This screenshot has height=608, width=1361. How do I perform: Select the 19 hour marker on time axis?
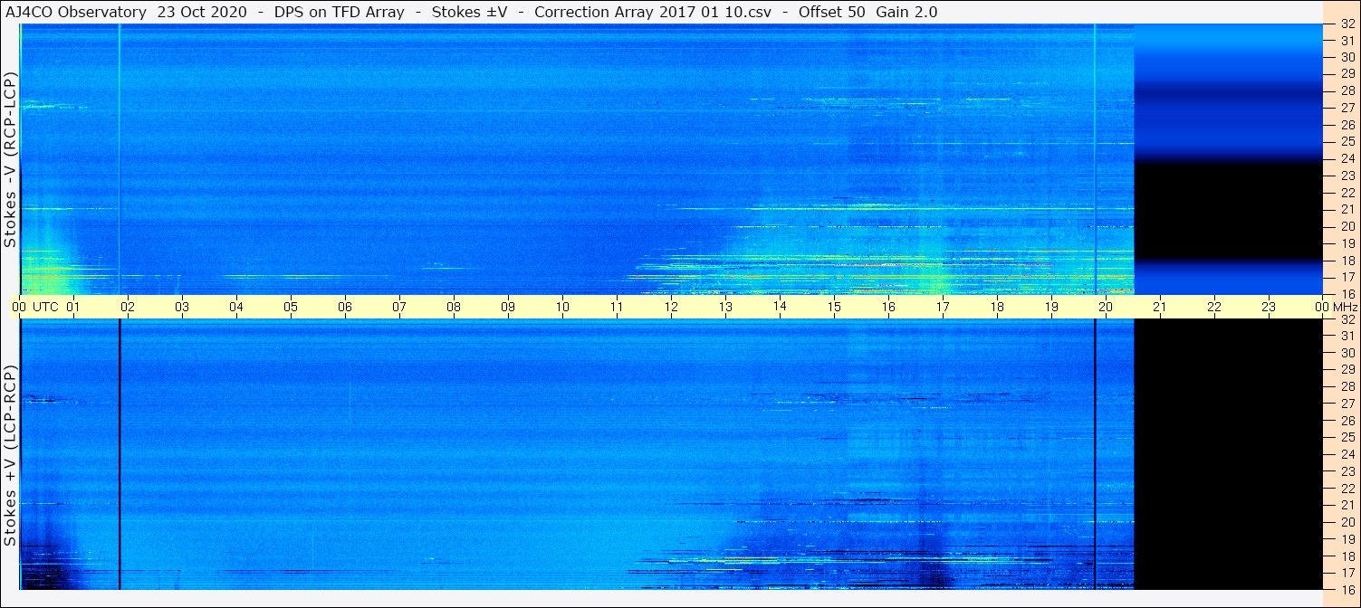click(1051, 307)
